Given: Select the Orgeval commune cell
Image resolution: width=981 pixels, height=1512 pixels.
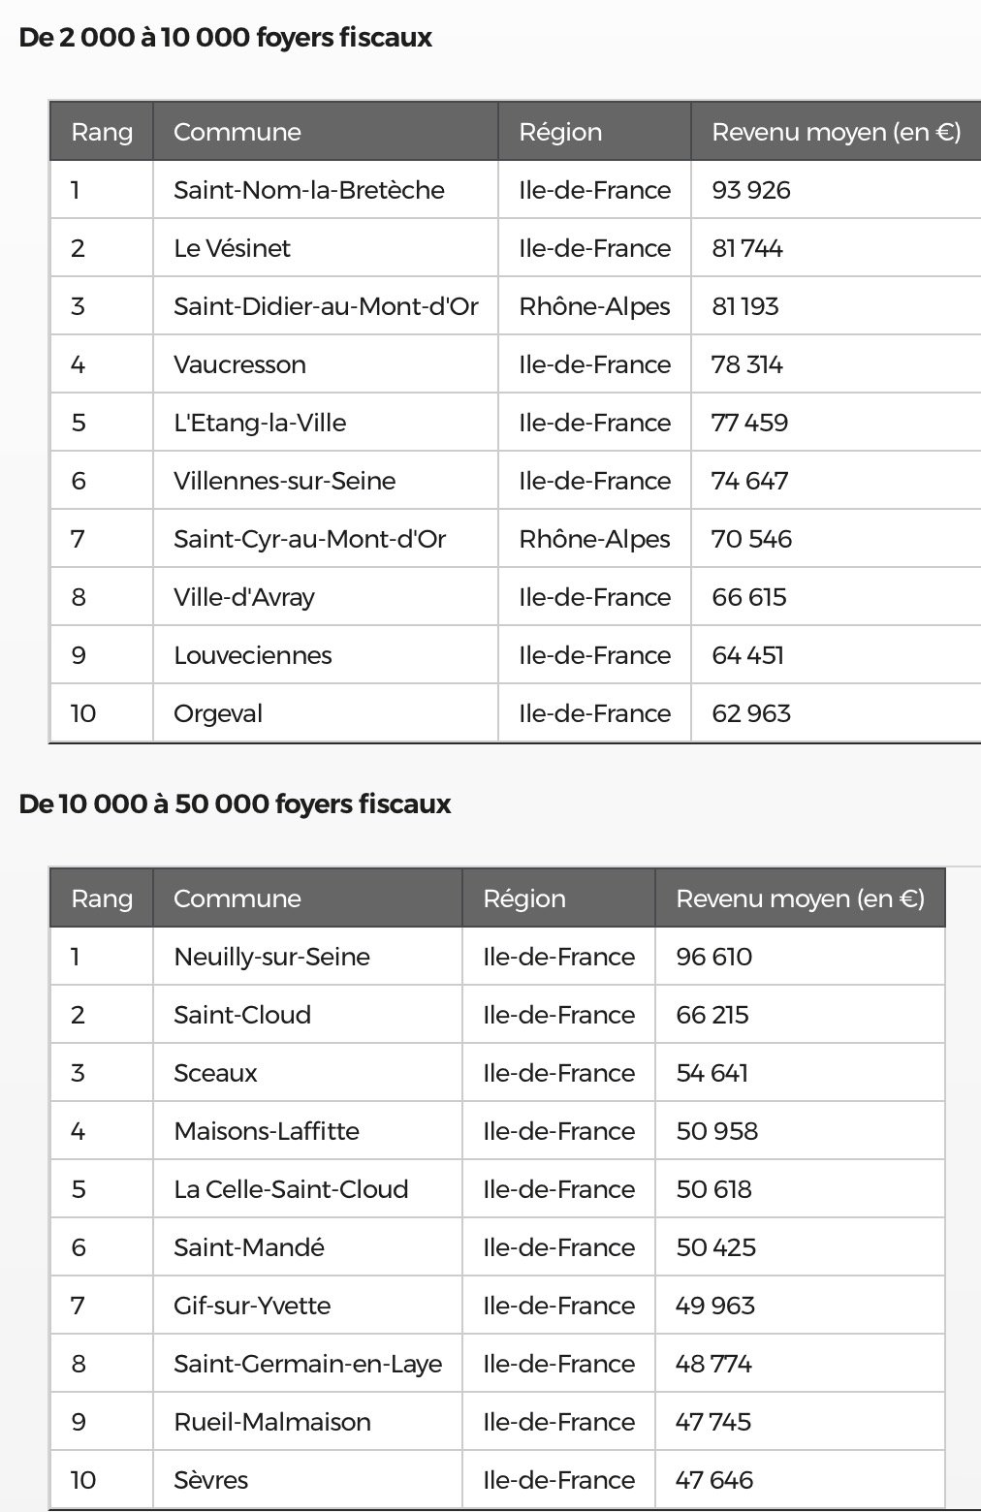Looking at the screenshot, I should click(325, 713).
